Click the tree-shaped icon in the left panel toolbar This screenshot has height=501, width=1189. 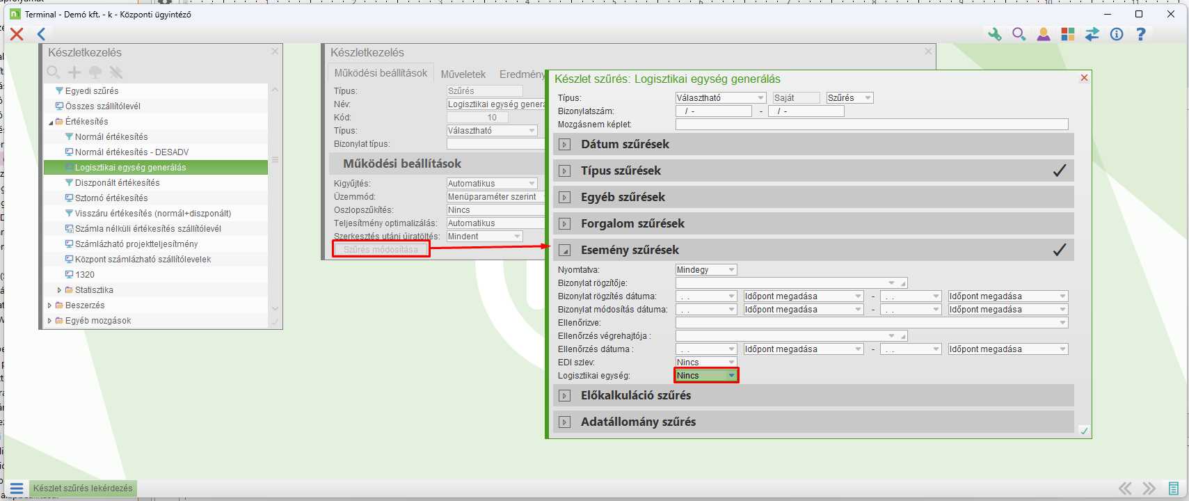tap(95, 72)
